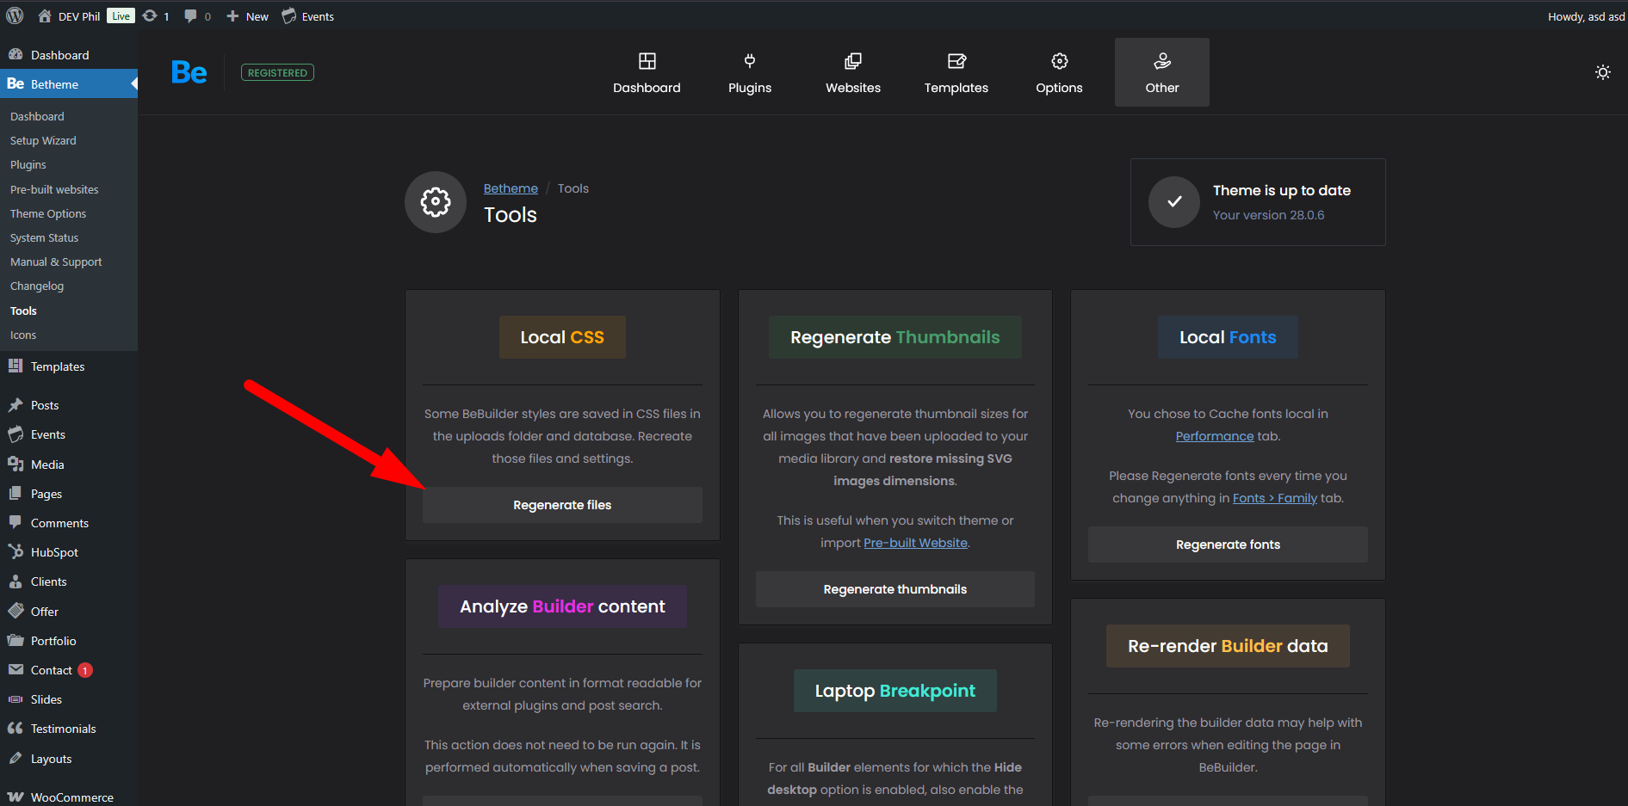Follow Betheme breadcrumb link
The image size is (1628, 806).
coord(511,188)
